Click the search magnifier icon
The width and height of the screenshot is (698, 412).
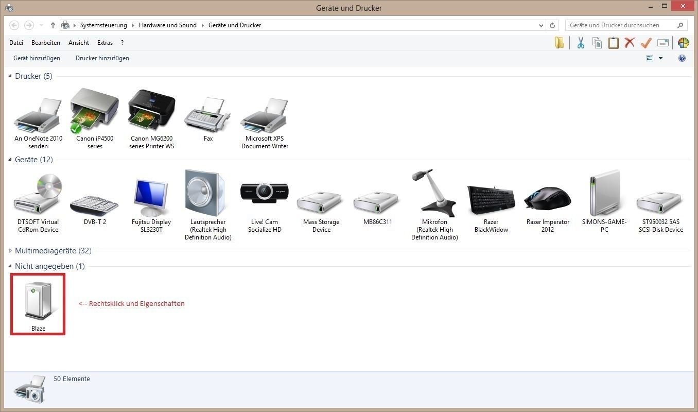(x=680, y=25)
